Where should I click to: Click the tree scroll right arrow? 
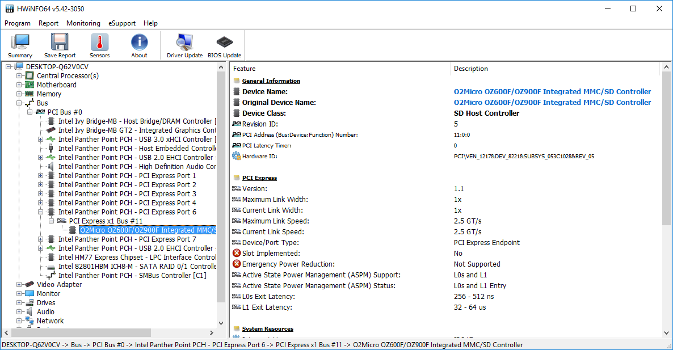(x=212, y=333)
